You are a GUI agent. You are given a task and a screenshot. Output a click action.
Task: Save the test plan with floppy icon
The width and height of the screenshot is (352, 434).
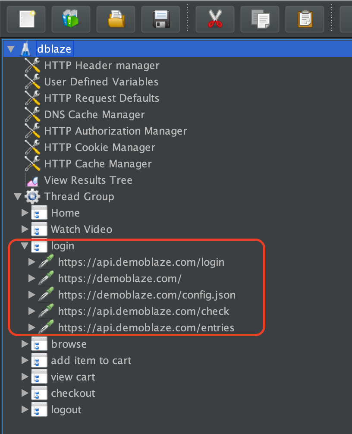160,19
